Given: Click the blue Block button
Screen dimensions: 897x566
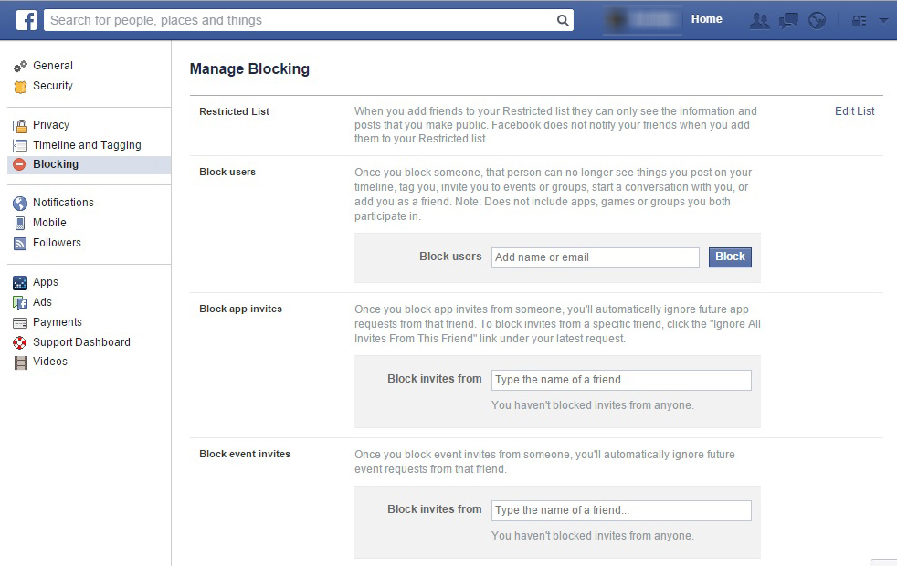Looking at the screenshot, I should [x=729, y=257].
